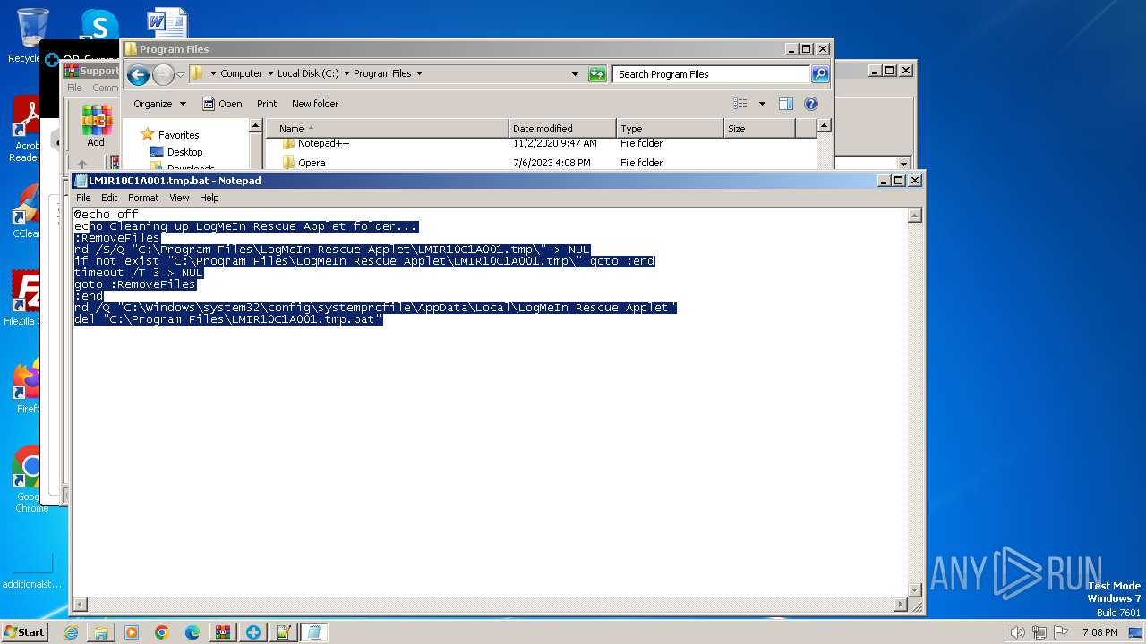Open Windows Media Player from taskbar
This screenshot has height=644, width=1146.
point(132,632)
